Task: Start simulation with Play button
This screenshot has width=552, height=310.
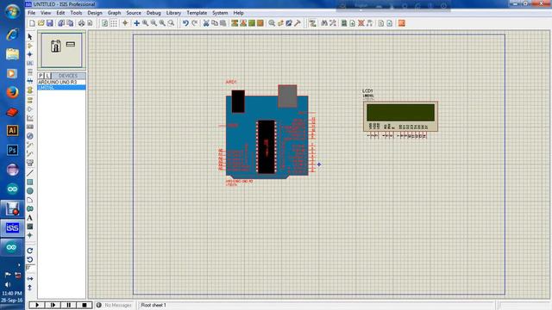Action: 37,305
